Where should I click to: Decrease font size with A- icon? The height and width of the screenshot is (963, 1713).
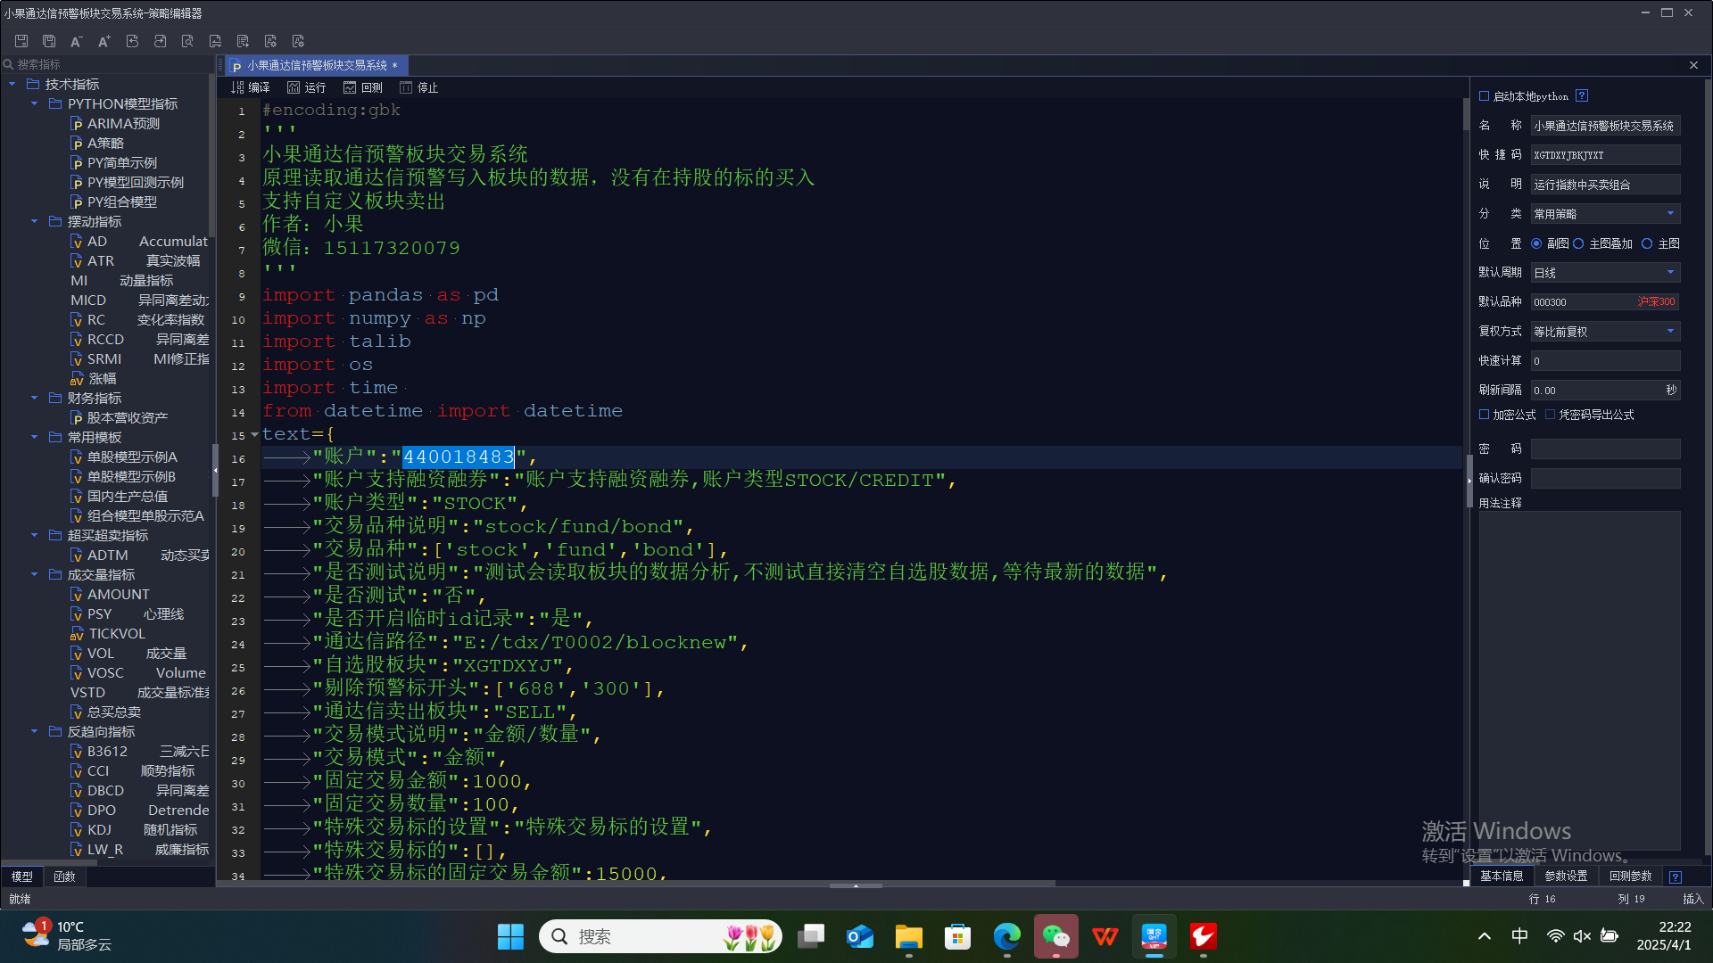[77, 41]
